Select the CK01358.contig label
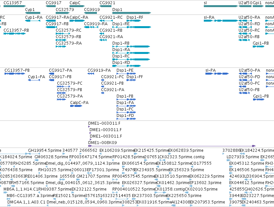This screenshot has width=274, height=207. point(170,189)
